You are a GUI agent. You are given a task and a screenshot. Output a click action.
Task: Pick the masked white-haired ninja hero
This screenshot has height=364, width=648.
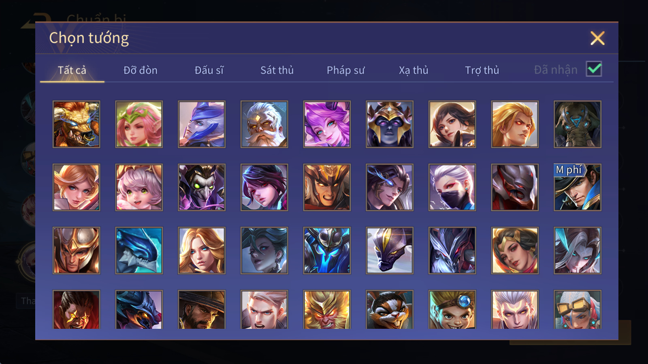pyautogui.click(x=452, y=187)
